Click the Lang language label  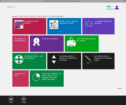click(x=9, y=7)
